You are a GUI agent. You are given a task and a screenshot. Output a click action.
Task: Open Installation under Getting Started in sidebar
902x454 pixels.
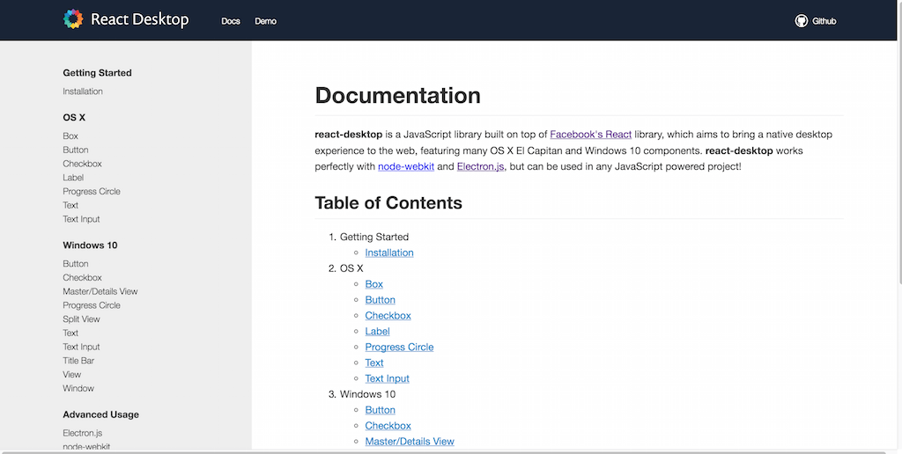tap(83, 92)
